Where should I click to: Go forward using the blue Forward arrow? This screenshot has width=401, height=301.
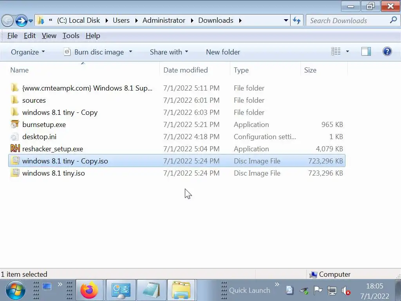(x=21, y=21)
